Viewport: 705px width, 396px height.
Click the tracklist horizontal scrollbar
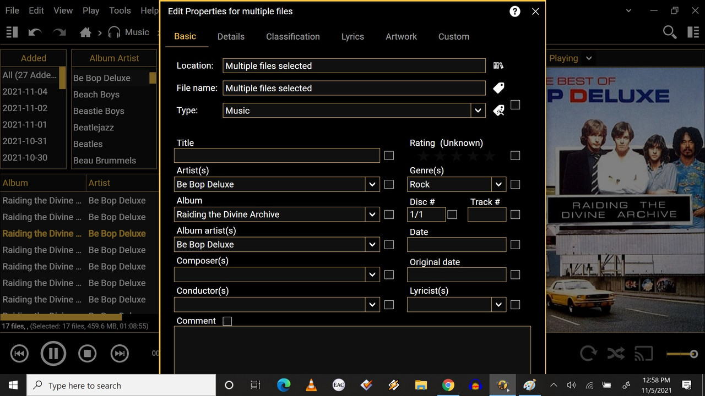click(x=61, y=317)
